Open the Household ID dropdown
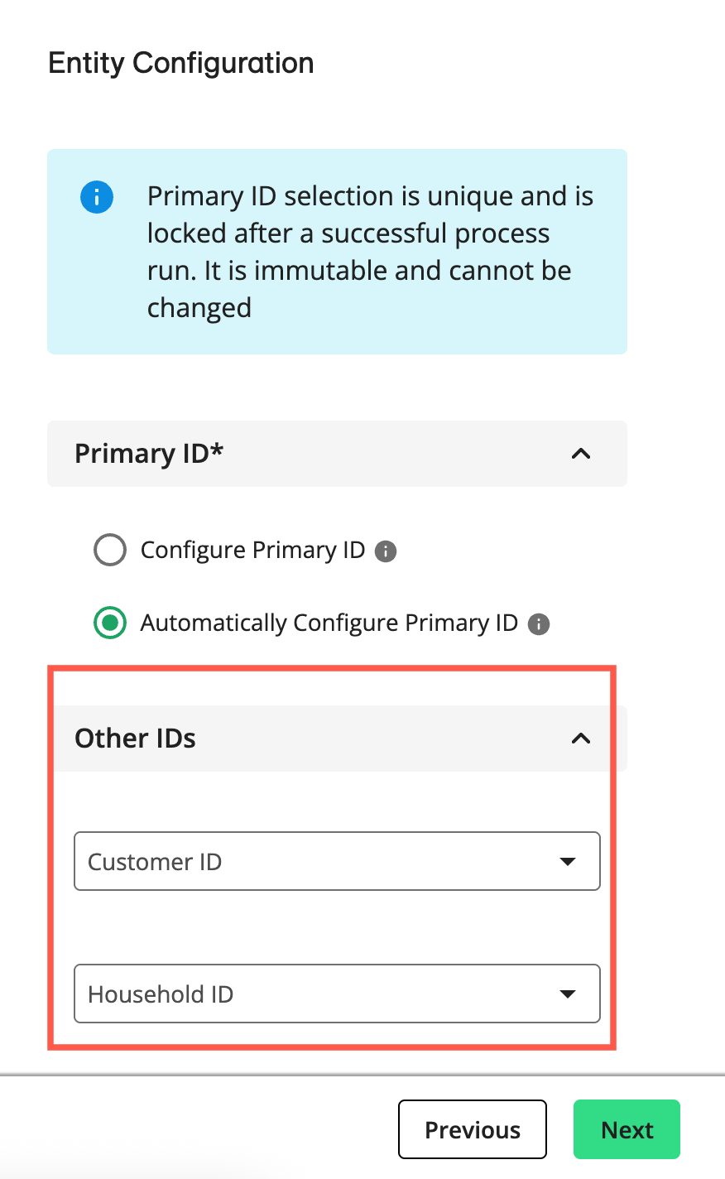 pos(337,994)
